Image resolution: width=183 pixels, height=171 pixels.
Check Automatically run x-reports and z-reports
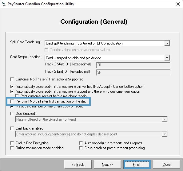pos(81,143)
